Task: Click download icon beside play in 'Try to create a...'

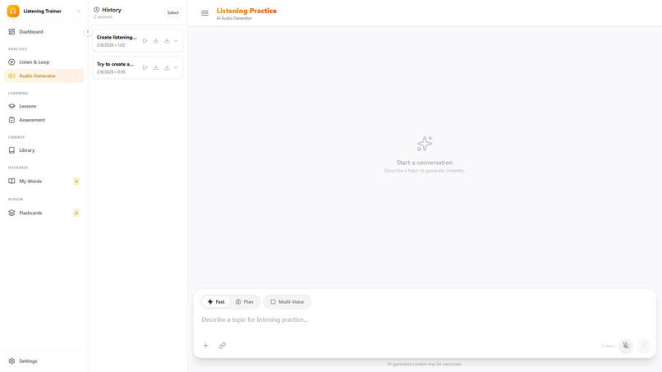Action: pos(156,67)
